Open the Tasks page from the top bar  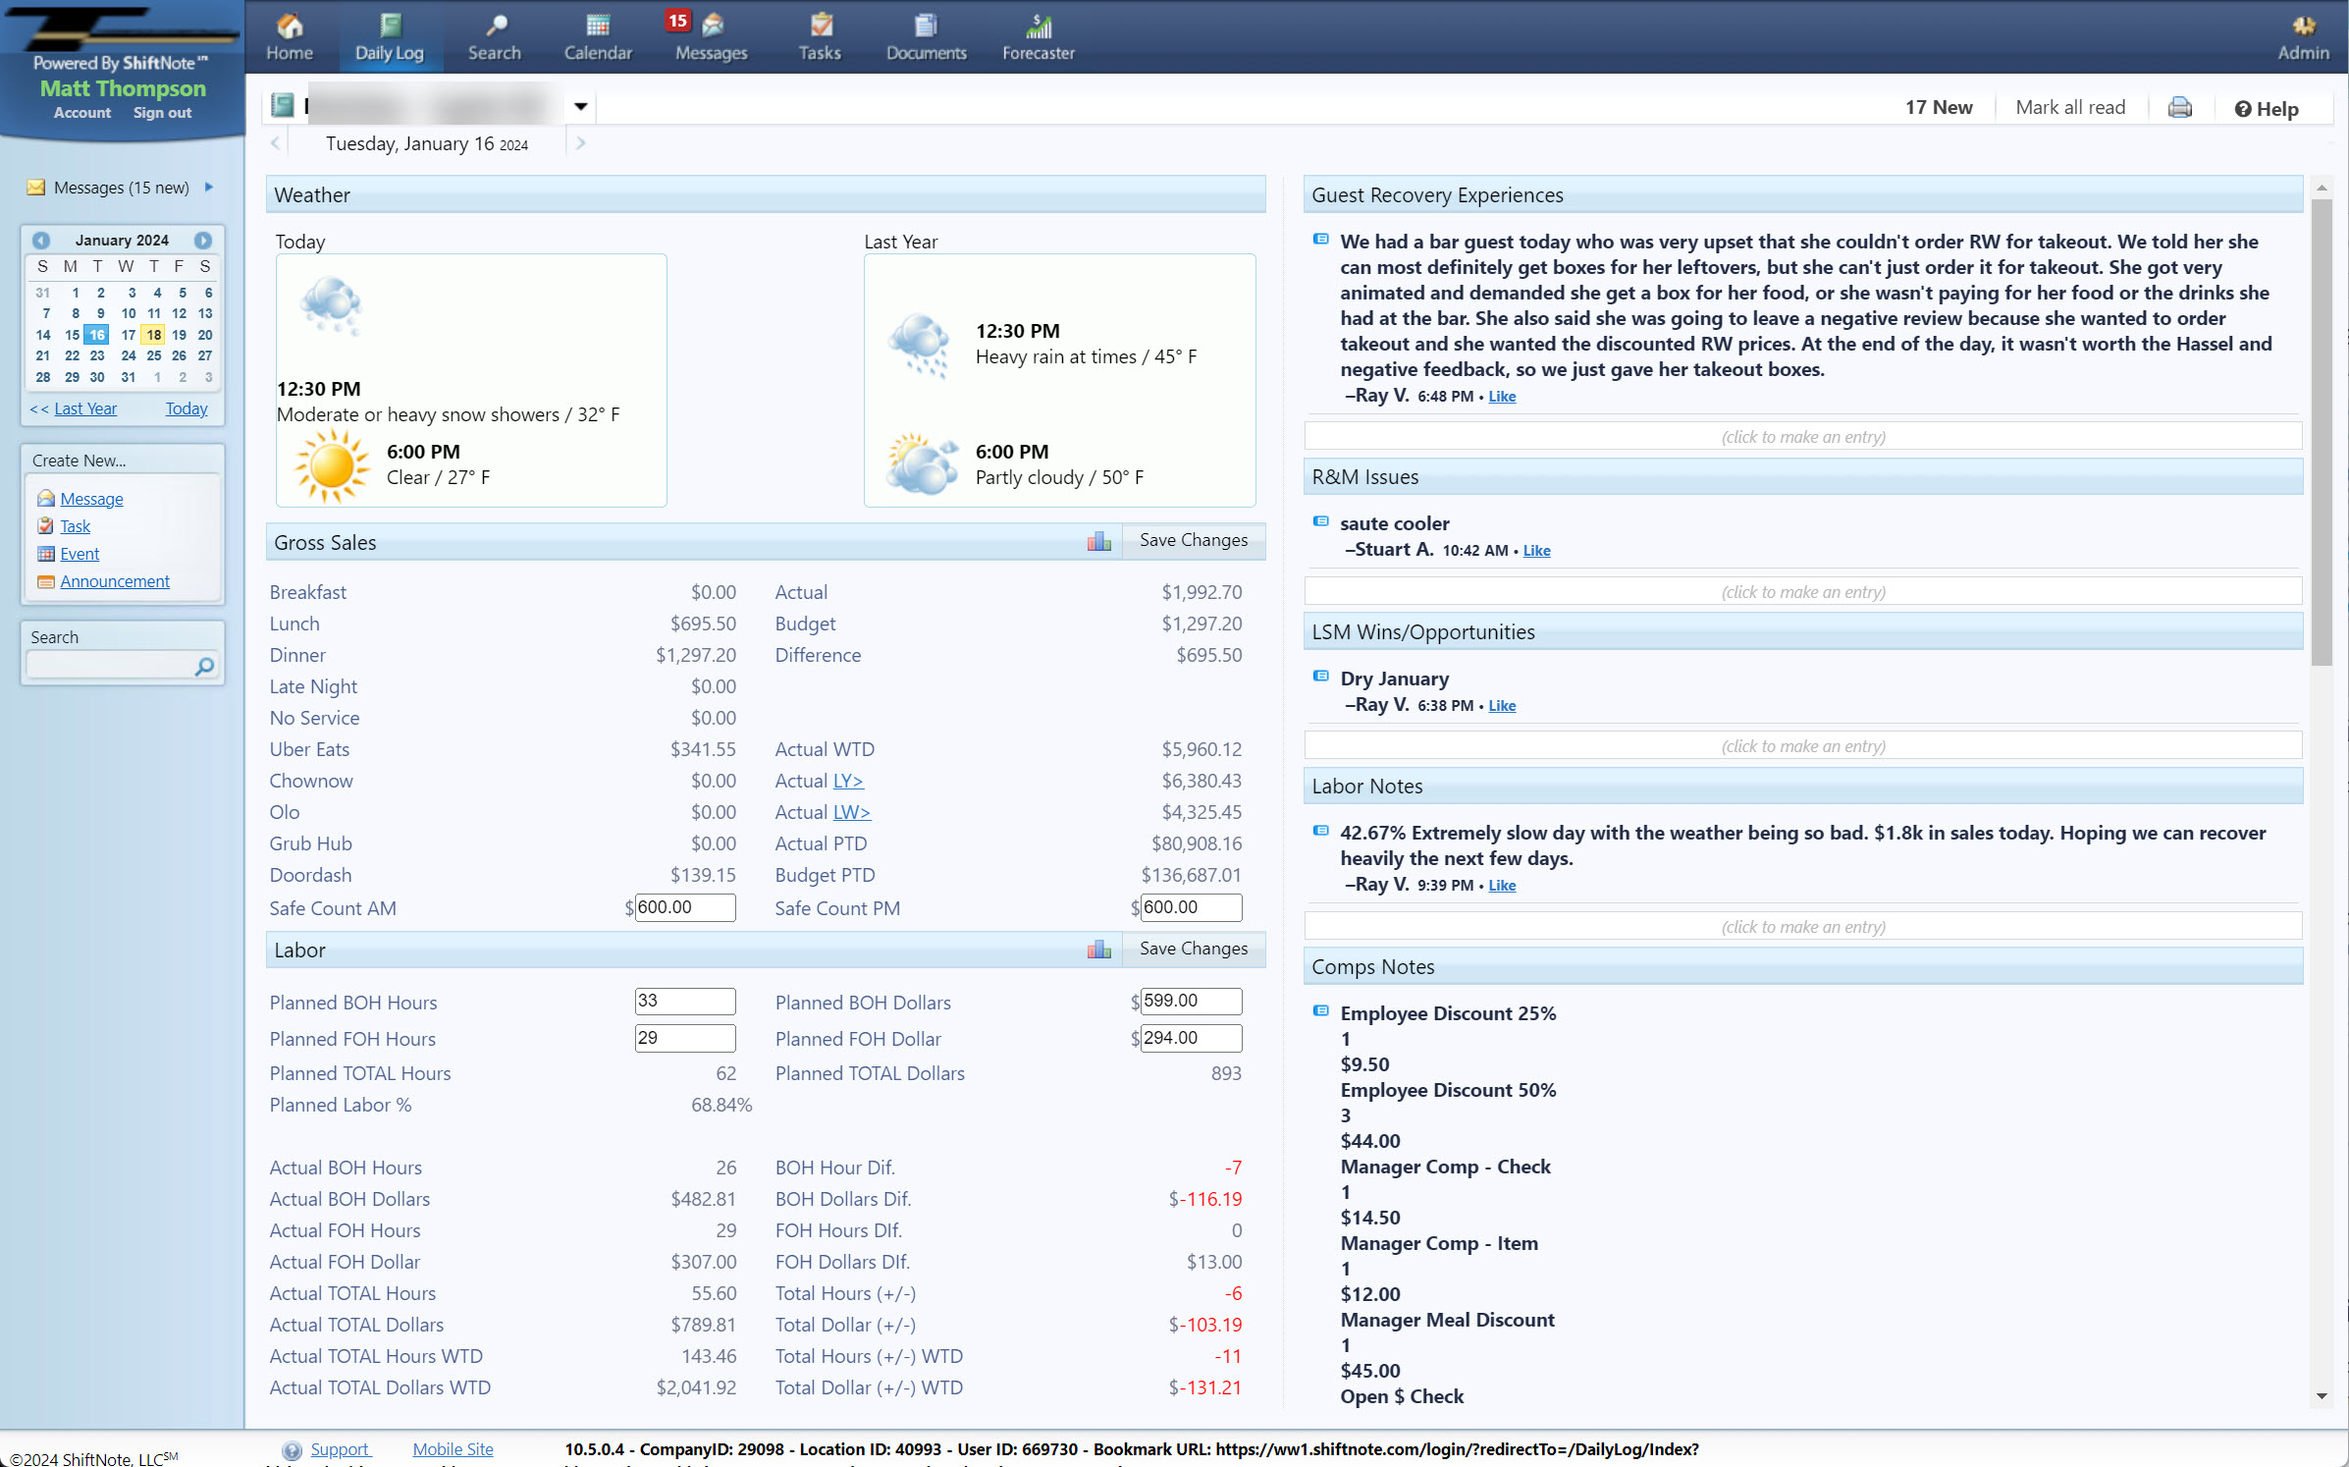(x=819, y=37)
